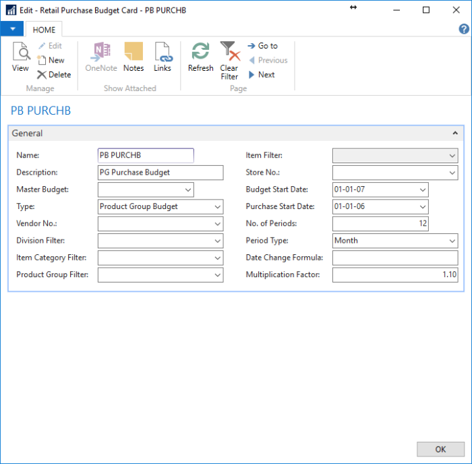Open the Product Group Filter dropdown
This screenshot has height=464, width=472.
click(217, 275)
